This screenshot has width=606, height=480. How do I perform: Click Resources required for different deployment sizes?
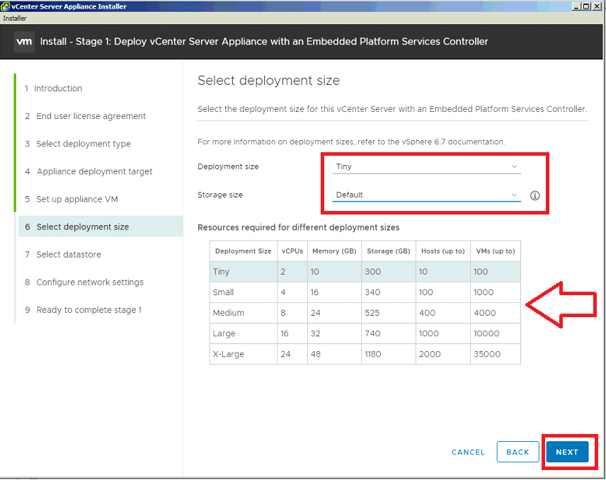coord(298,227)
